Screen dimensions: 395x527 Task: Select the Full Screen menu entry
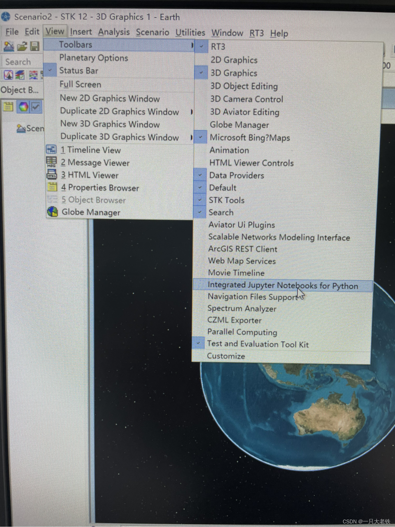point(119,84)
